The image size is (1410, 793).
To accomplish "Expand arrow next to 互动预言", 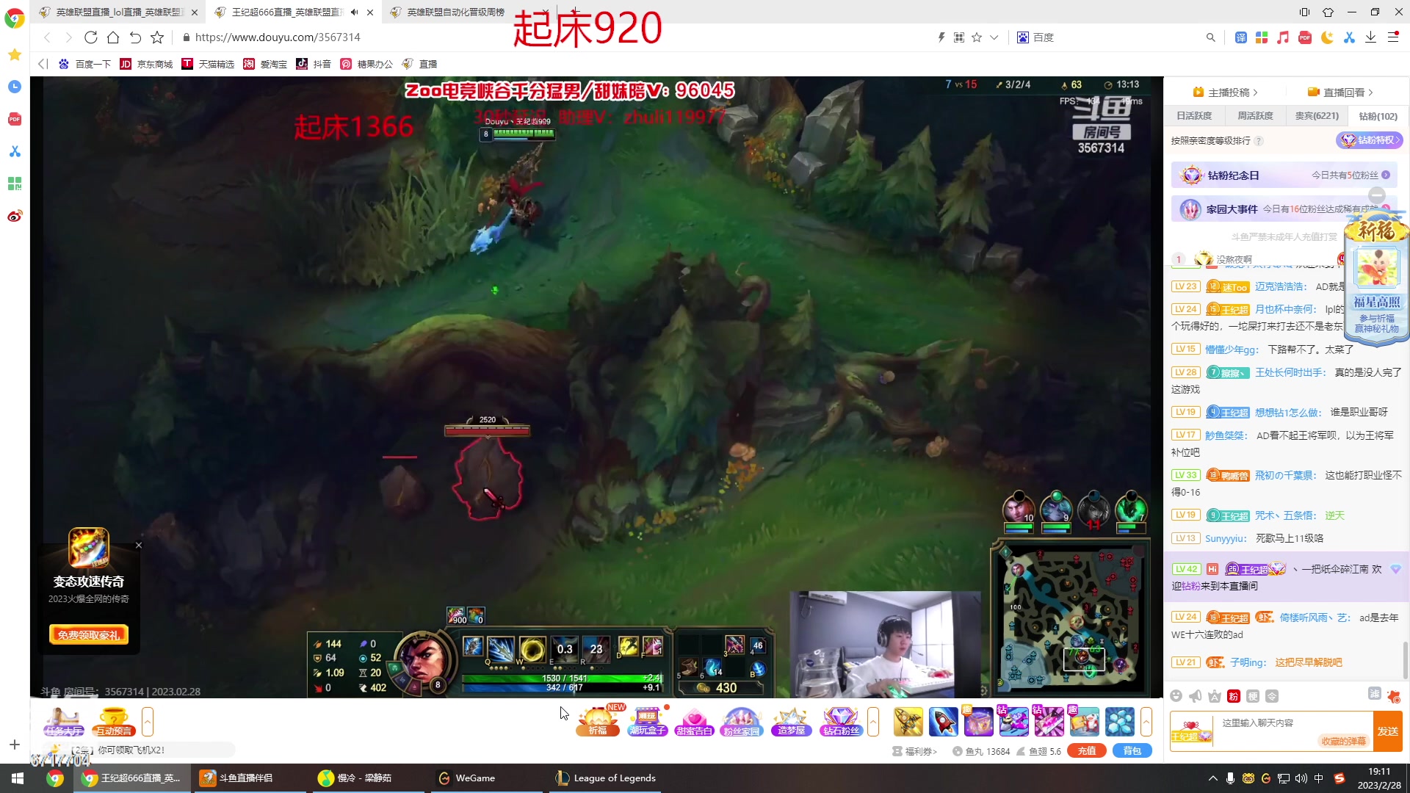I will pyautogui.click(x=148, y=722).
